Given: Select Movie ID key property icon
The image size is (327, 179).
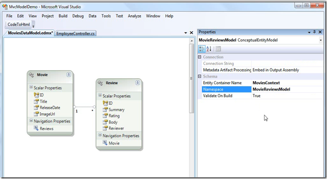Looking at the screenshot, I should [36, 95].
